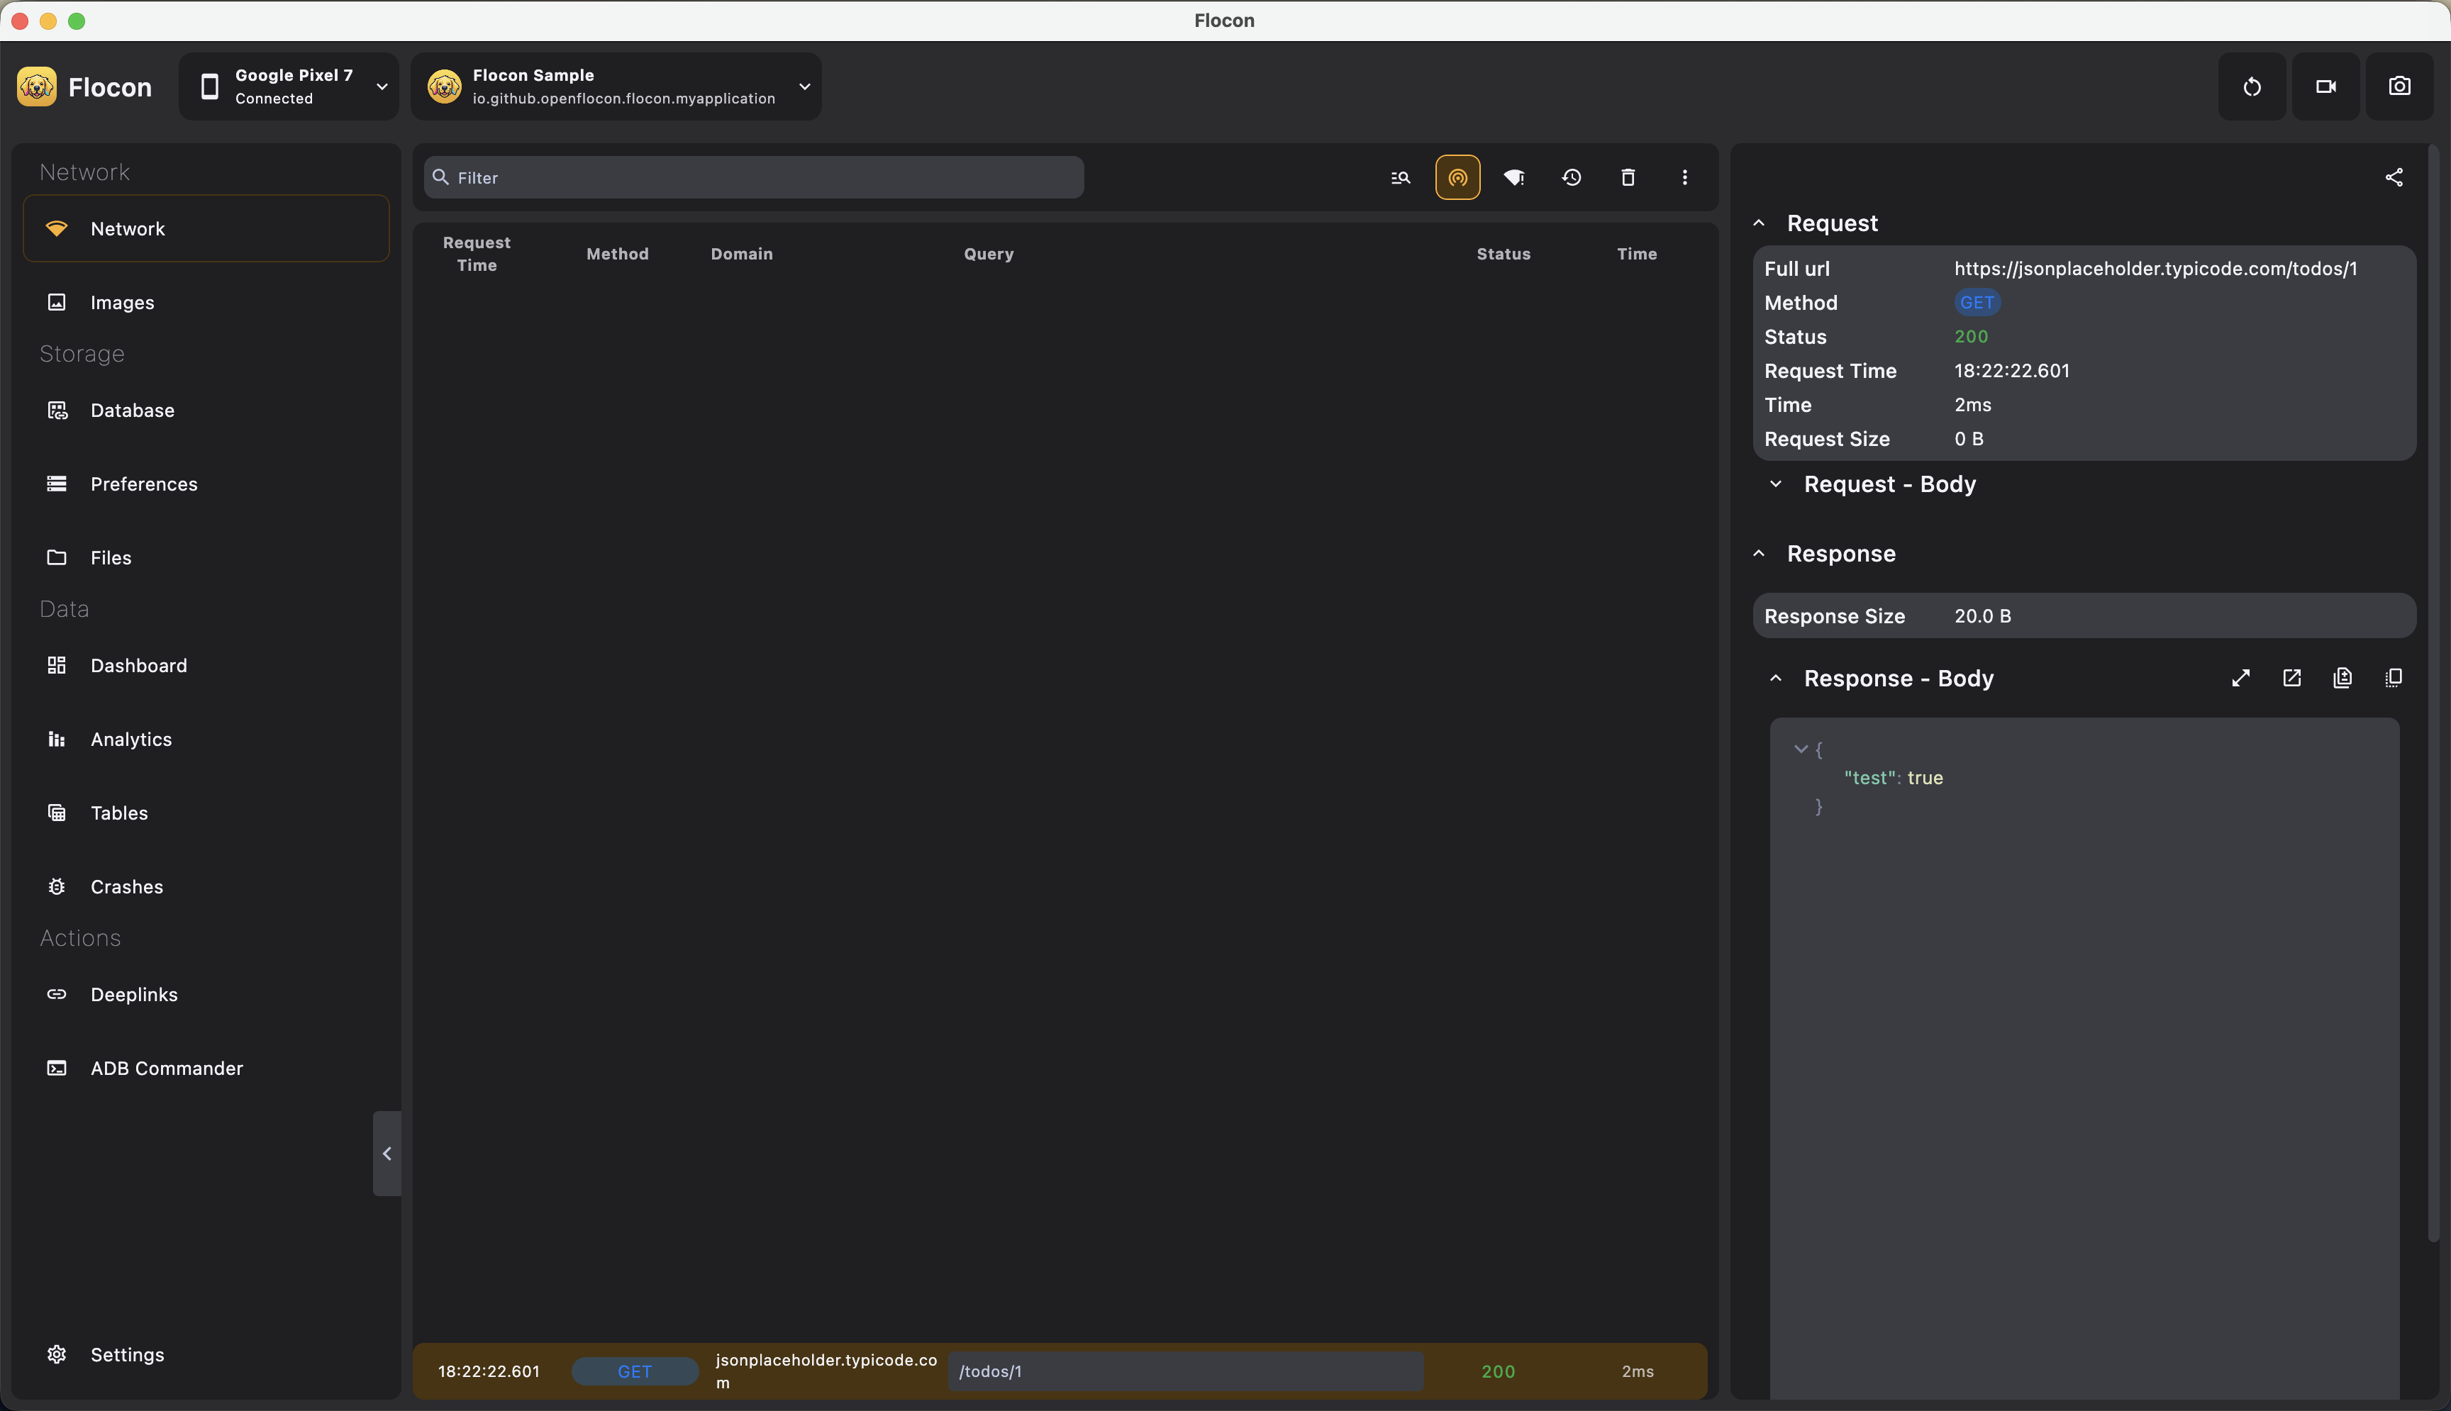Toggle the highlighted mocks antenna icon
The width and height of the screenshot is (2451, 1411).
coord(1457,177)
